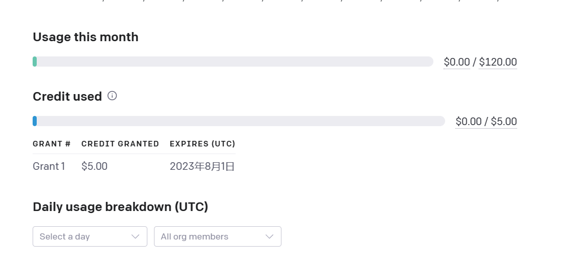Screen dimensions: 568x270
Task: Click the 2023年8月1日 expiry date
Action: (x=202, y=166)
